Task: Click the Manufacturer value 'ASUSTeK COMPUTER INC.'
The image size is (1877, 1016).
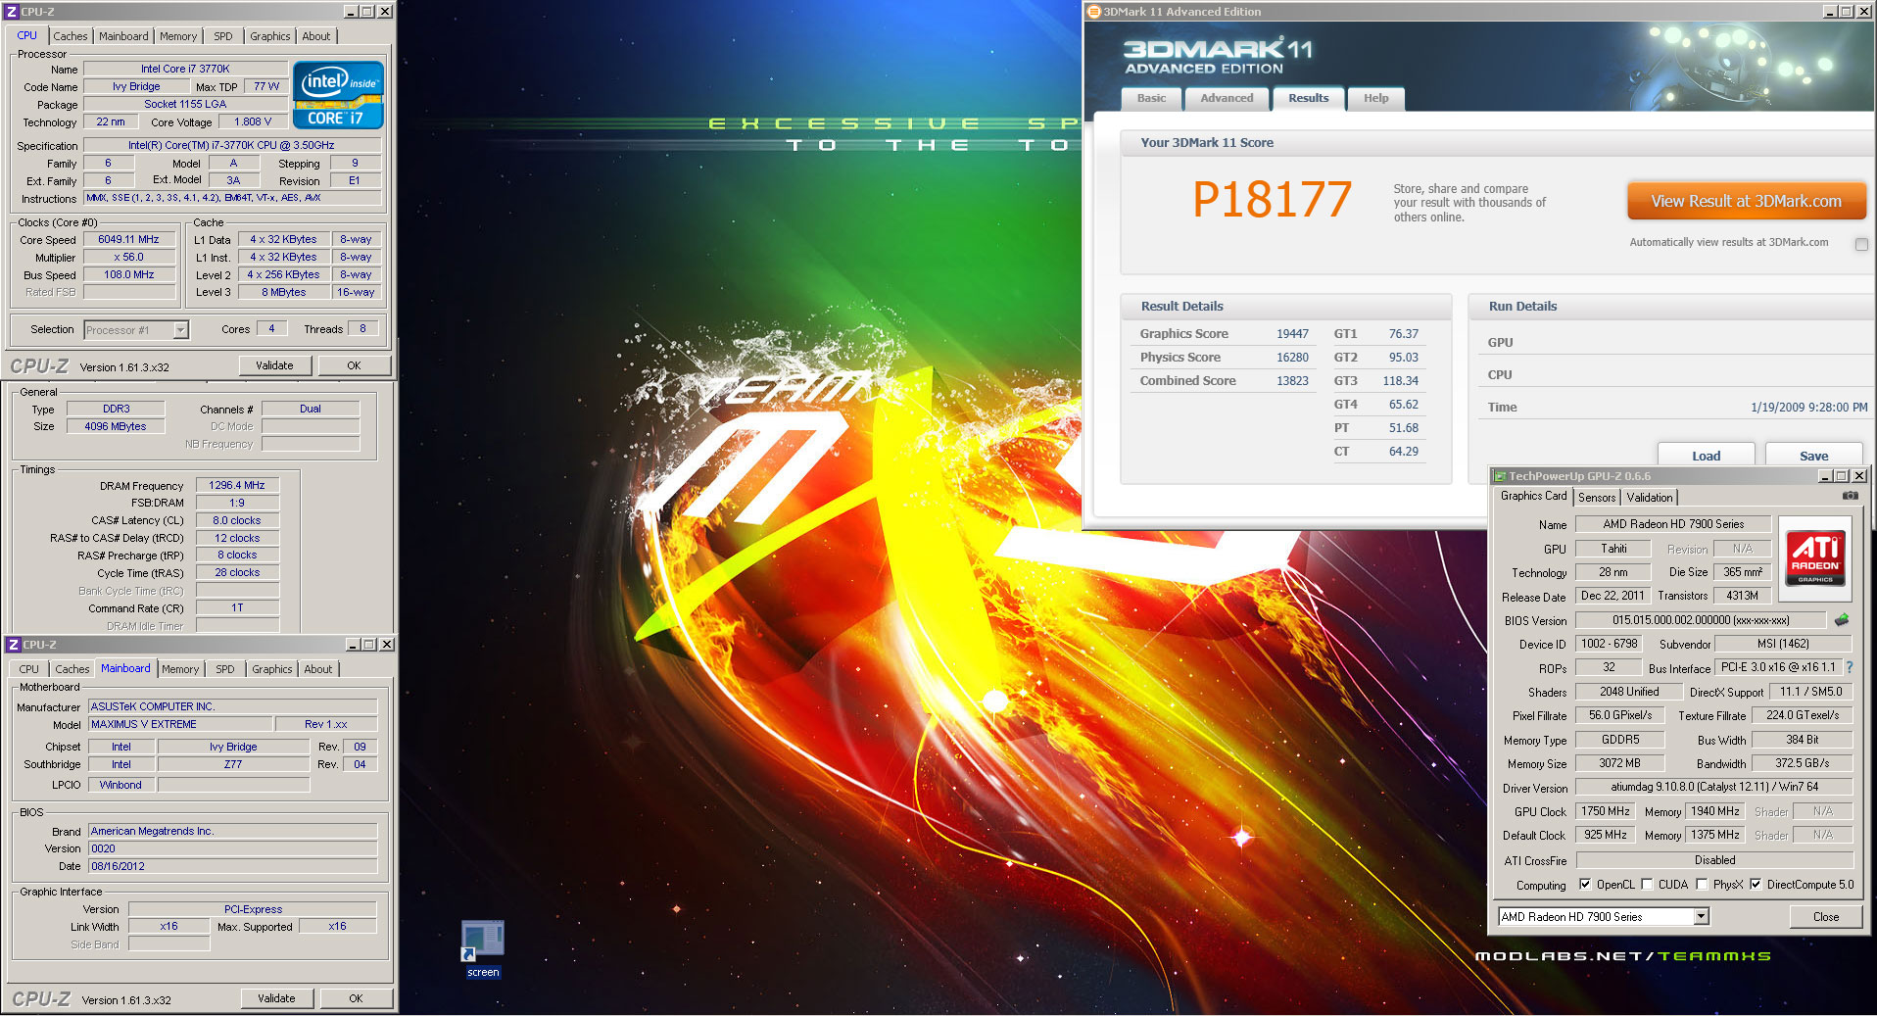Action: point(232,706)
